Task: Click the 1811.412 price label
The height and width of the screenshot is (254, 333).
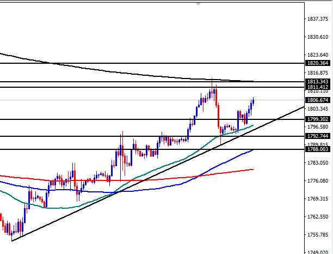Action: 318,87
